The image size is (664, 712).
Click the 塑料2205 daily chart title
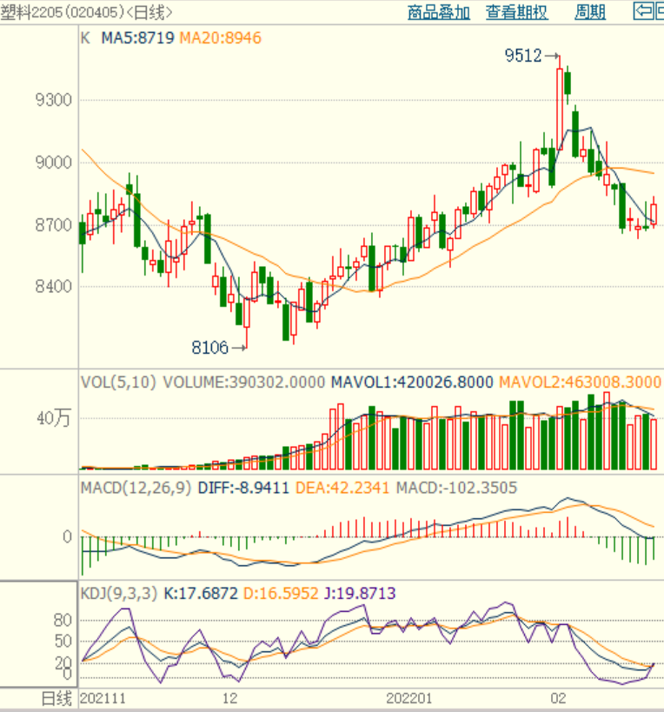(x=87, y=12)
